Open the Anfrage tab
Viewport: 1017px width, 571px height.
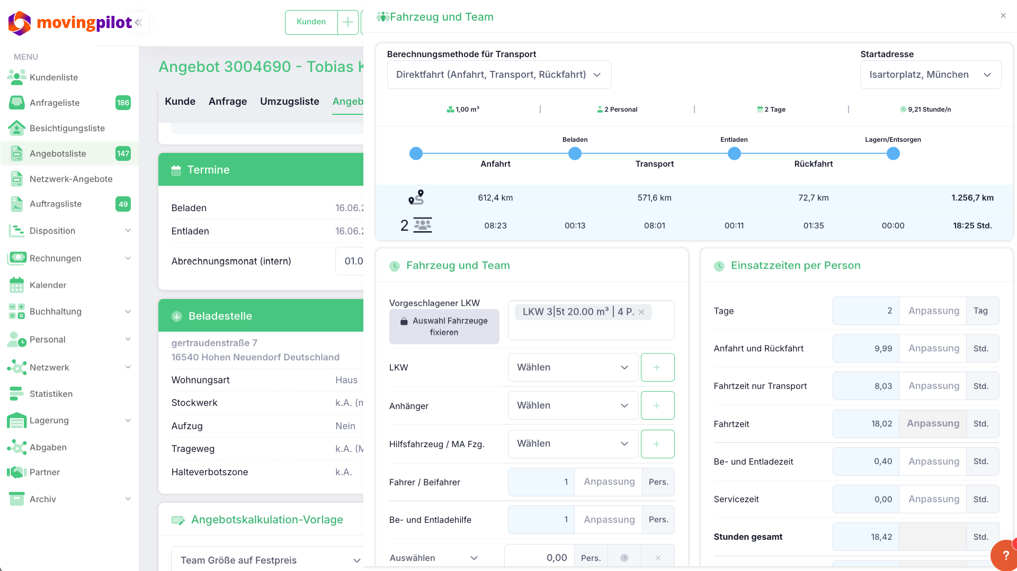click(228, 102)
